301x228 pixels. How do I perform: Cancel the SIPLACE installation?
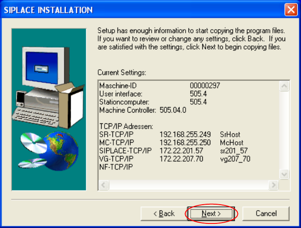(266, 213)
